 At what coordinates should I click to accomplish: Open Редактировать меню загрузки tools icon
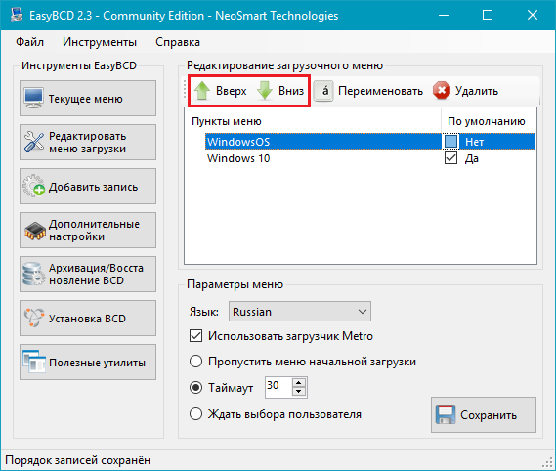click(x=34, y=142)
